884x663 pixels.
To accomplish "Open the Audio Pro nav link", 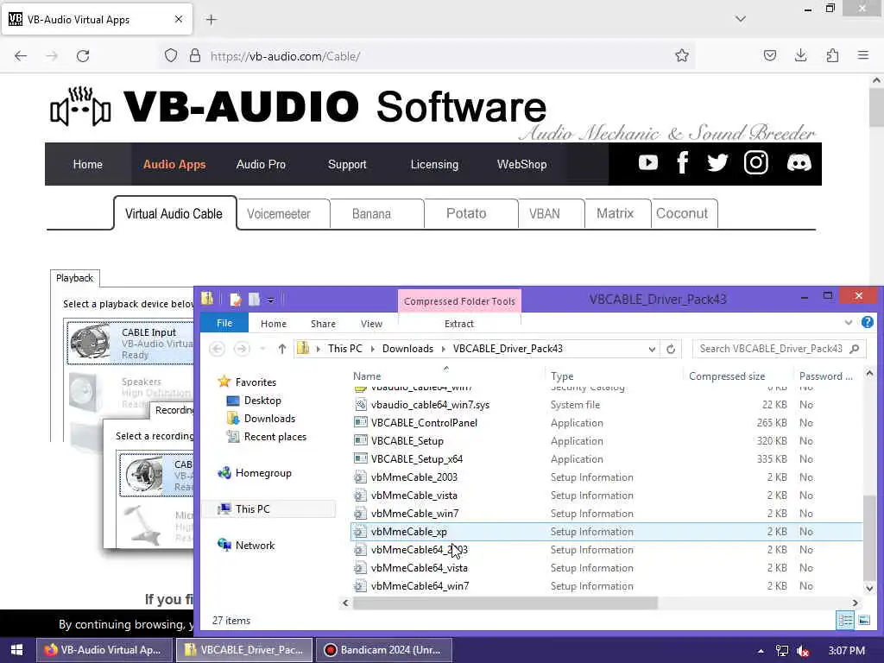I will pos(261,164).
